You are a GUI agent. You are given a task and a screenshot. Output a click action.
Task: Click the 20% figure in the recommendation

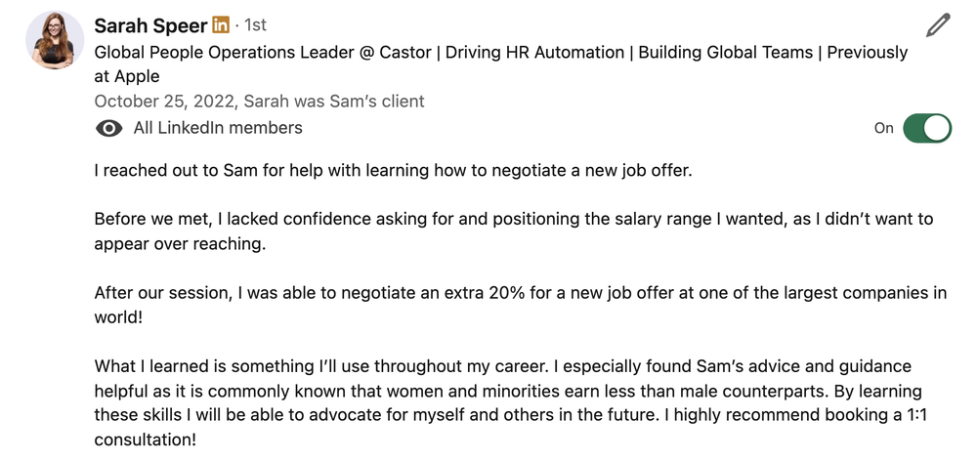507,293
